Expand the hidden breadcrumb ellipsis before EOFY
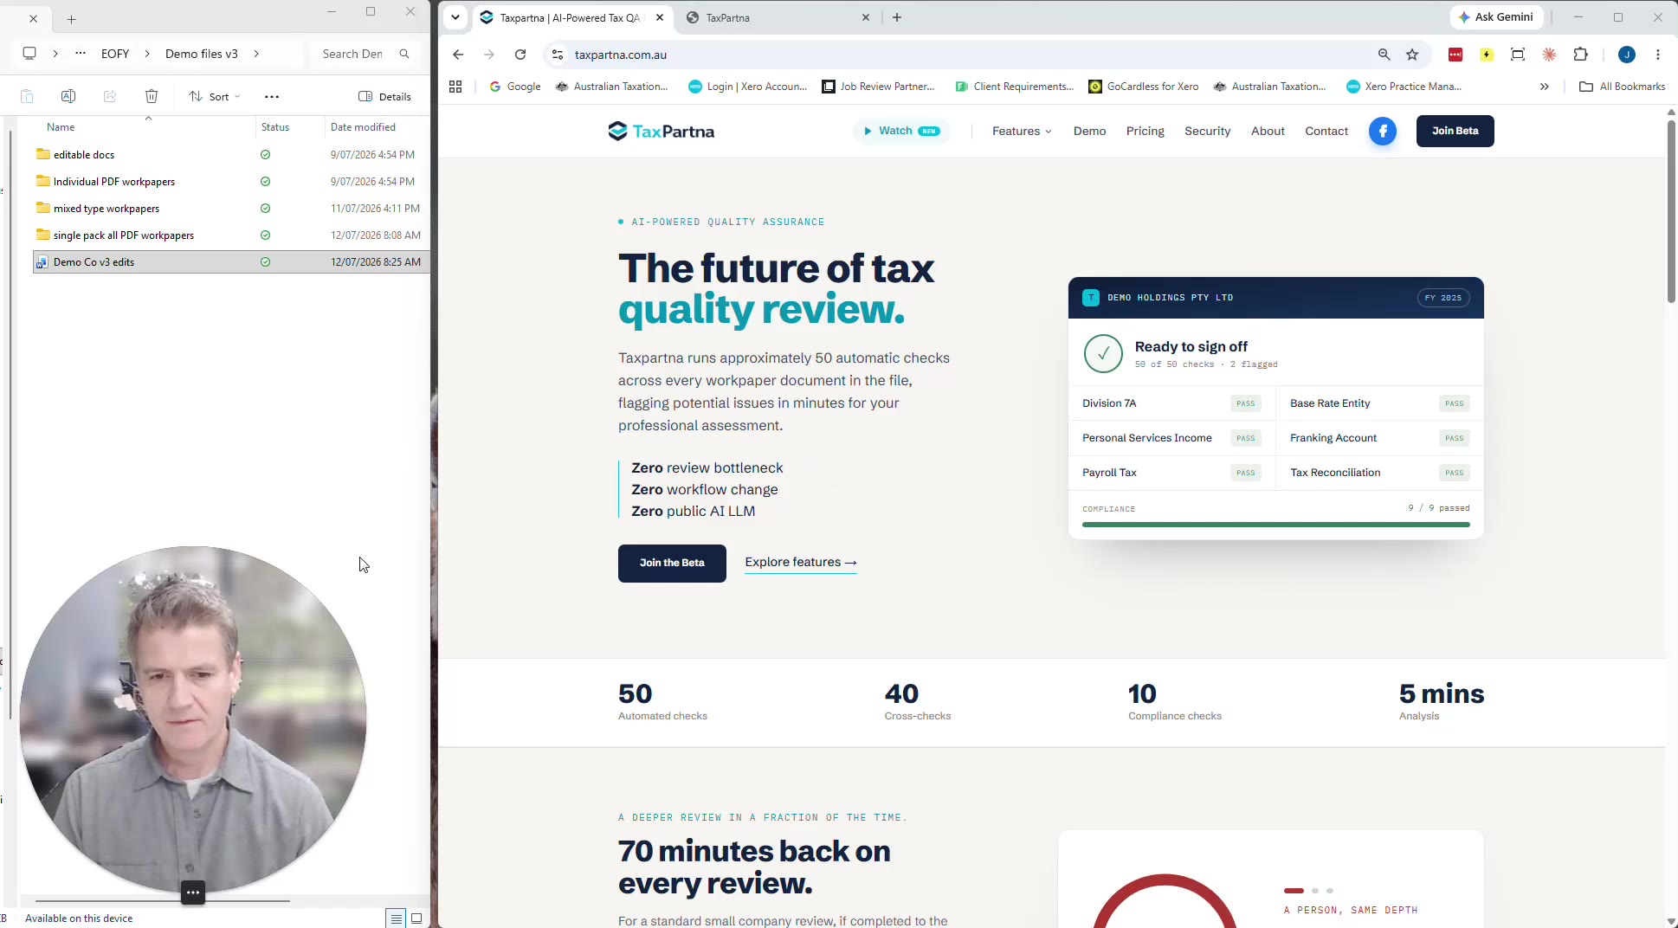This screenshot has width=1678, height=928. coord(81,54)
